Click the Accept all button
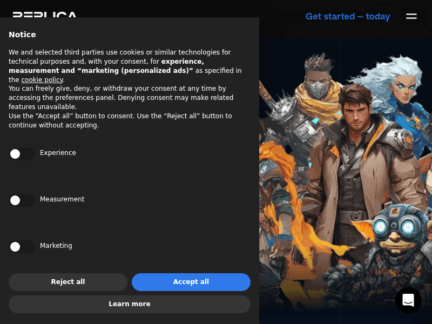 click(x=191, y=282)
